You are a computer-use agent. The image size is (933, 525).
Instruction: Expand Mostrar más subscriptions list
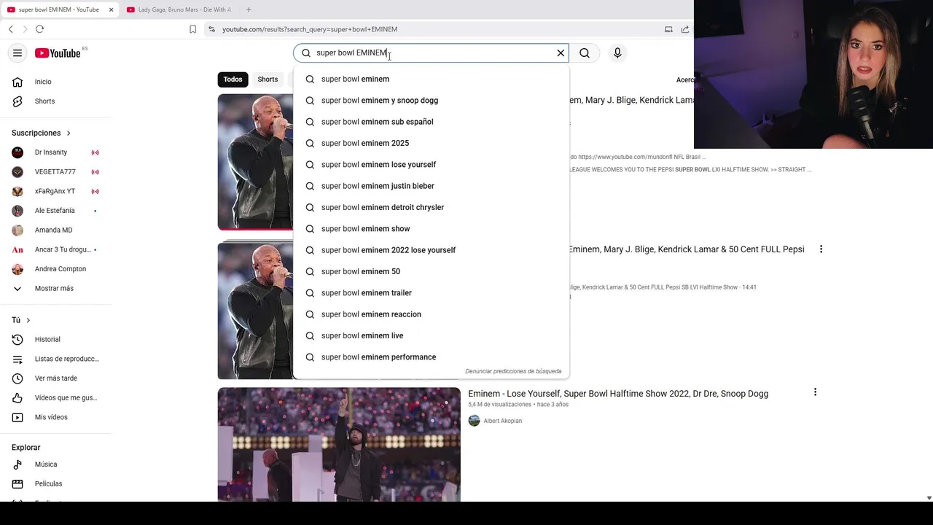point(55,288)
